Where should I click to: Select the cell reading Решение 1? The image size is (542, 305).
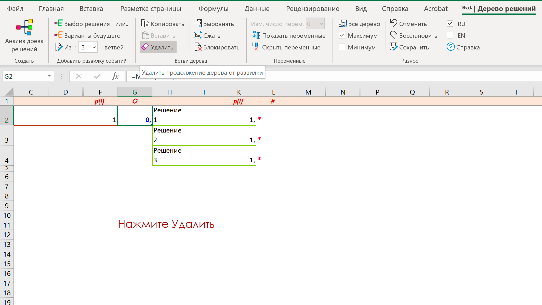[169, 115]
